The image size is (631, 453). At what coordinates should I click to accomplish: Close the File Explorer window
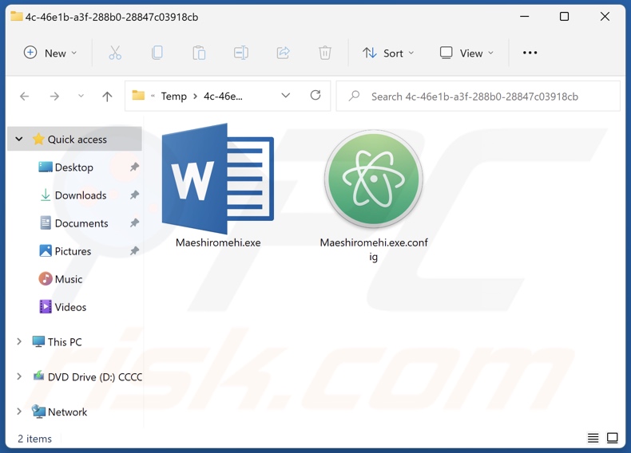click(x=605, y=17)
